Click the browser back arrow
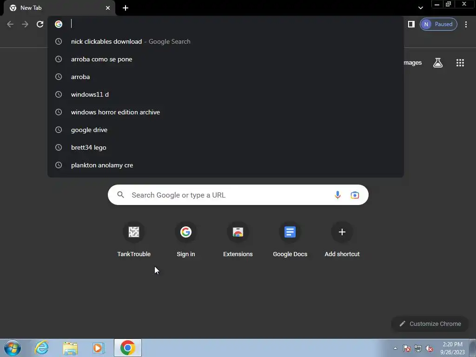476x357 pixels. [x=10, y=24]
